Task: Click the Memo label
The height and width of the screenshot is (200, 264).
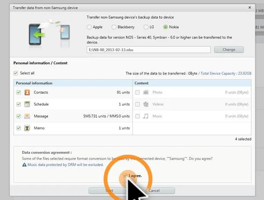Action: pos(39,128)
